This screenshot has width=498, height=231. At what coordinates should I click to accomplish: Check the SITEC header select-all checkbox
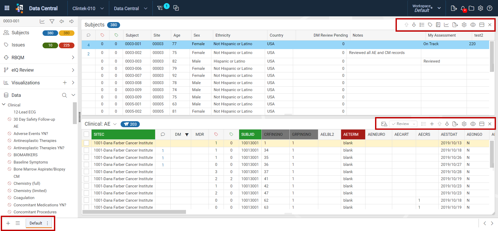pyautogui.click(x=86, y=134)
